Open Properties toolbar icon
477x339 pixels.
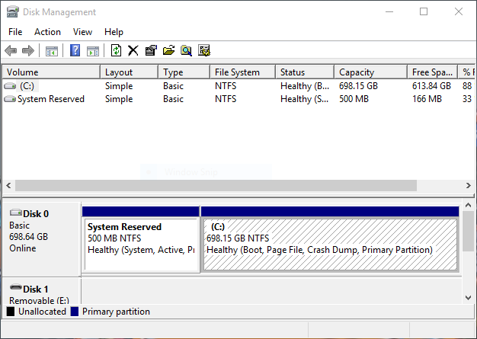coord(151,50)
